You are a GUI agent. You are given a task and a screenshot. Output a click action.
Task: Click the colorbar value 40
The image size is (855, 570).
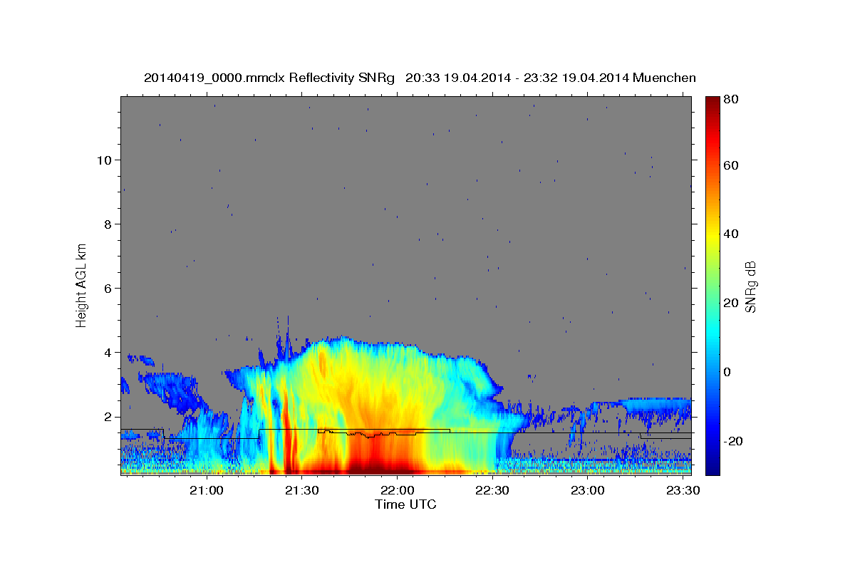[731, 234]
